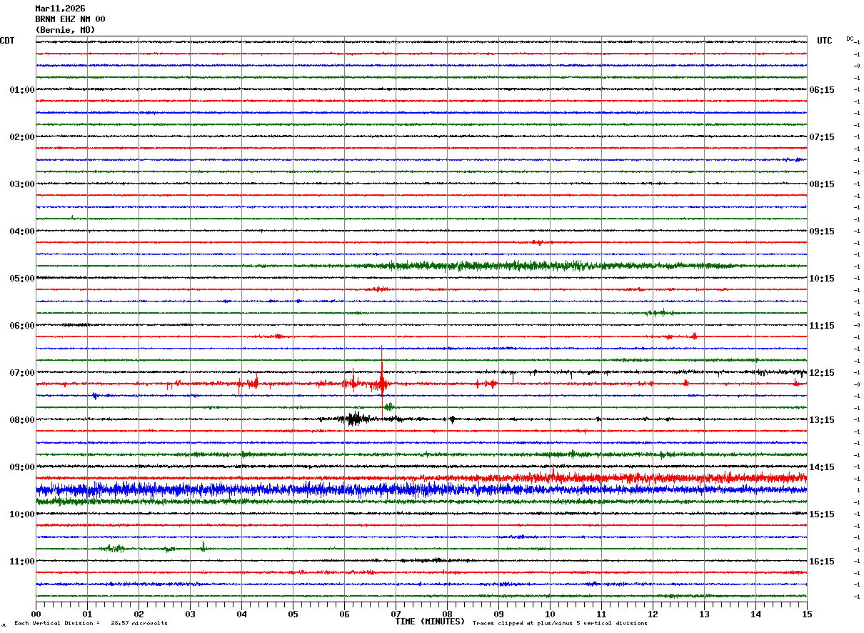The width and height of the screenshot is (864, 633).
Task: Select the 07:00 CDT row label
Action: click(x=21, y=373)
